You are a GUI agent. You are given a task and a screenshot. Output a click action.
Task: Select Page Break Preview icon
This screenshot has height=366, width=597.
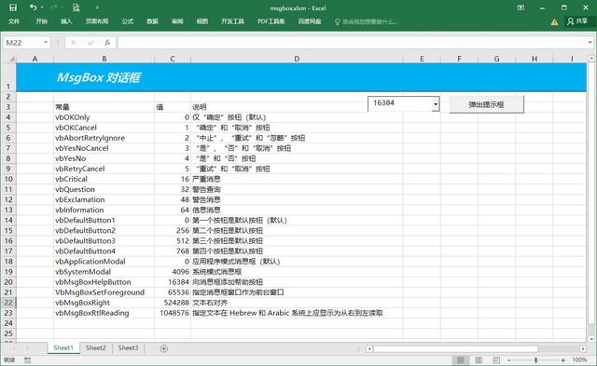click(x=496, y=359)
